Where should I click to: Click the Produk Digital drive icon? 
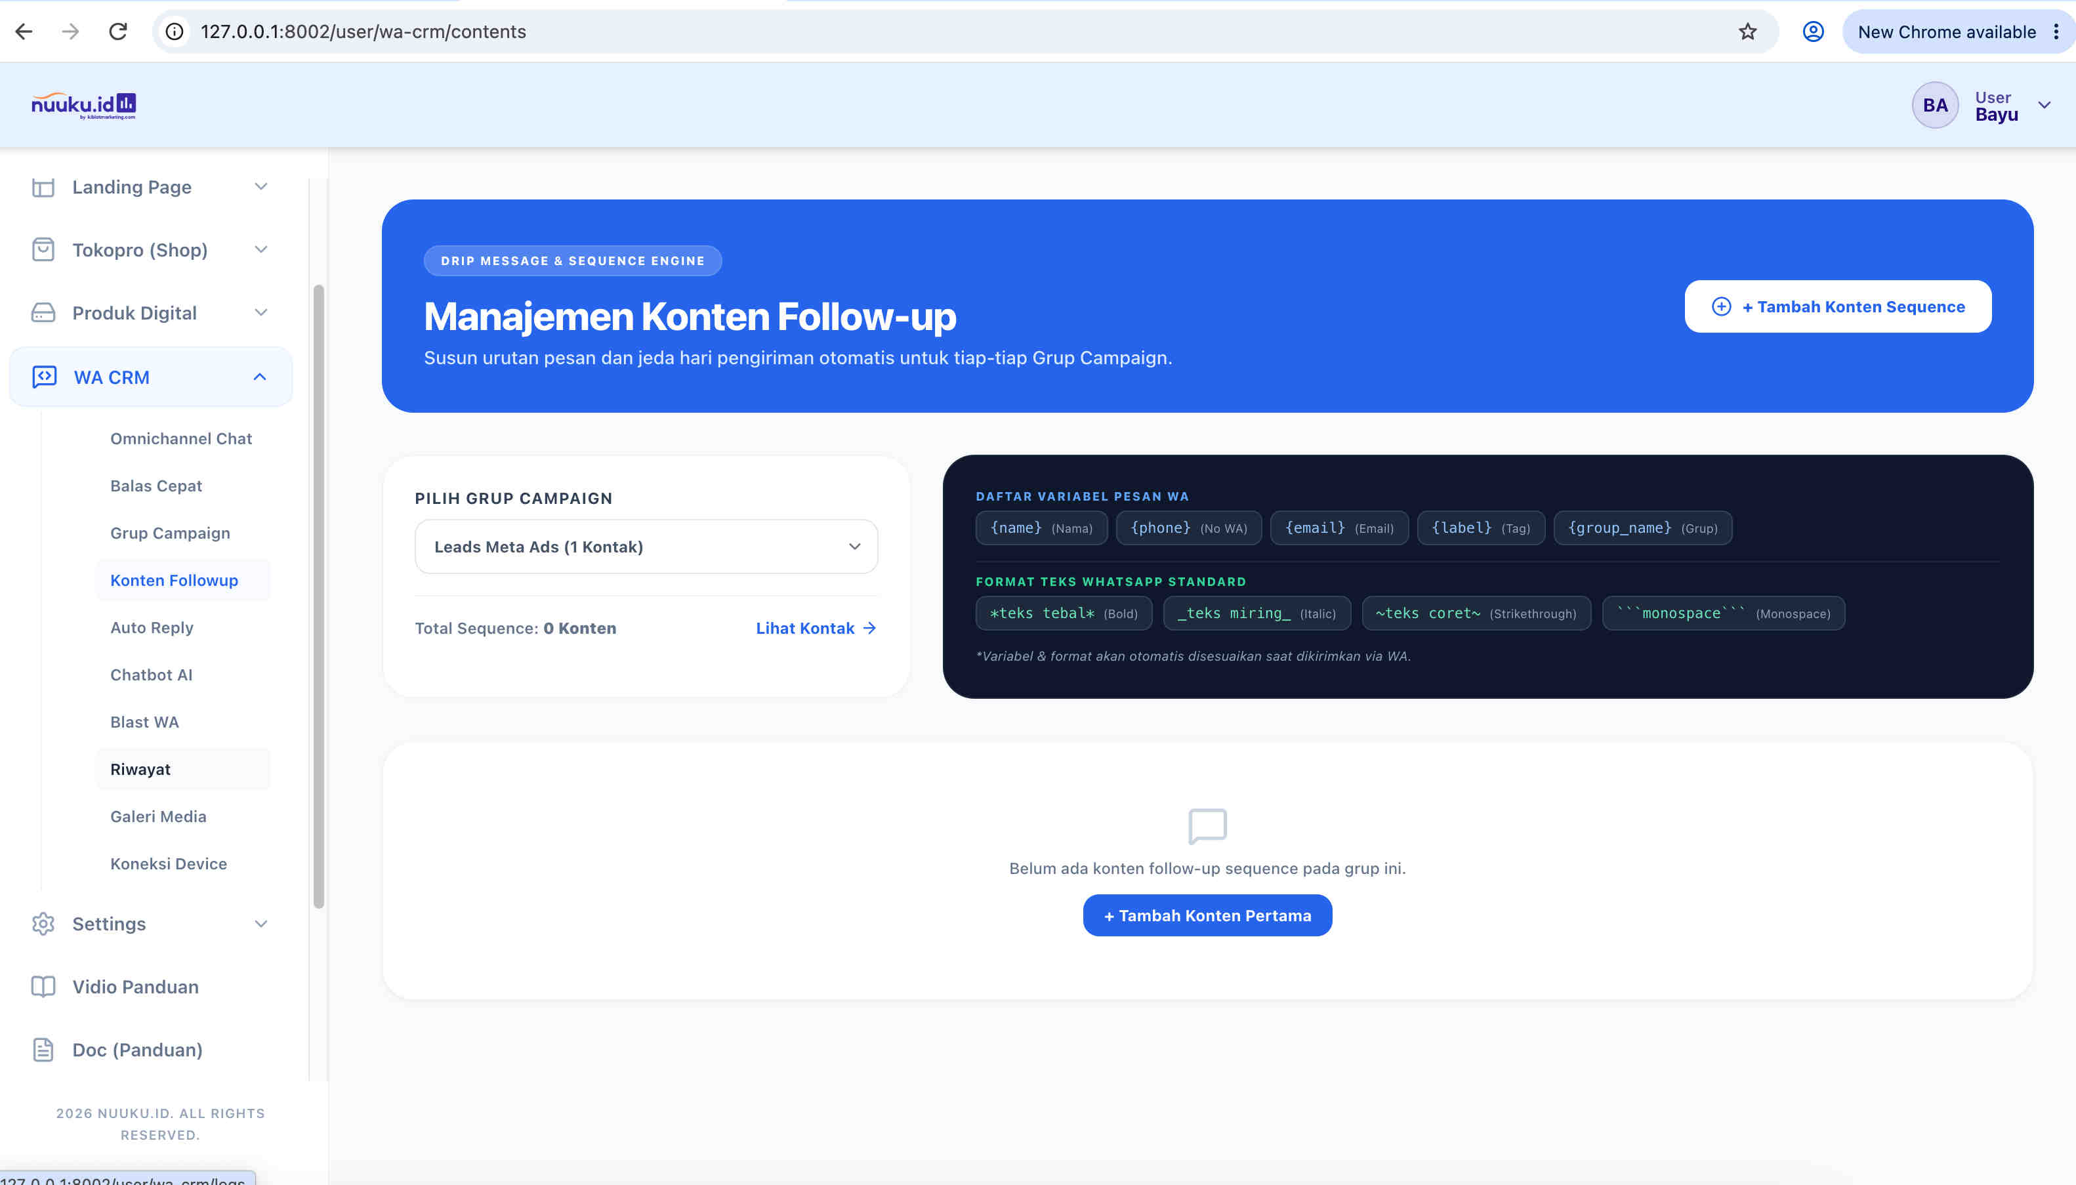click(43, 312)
